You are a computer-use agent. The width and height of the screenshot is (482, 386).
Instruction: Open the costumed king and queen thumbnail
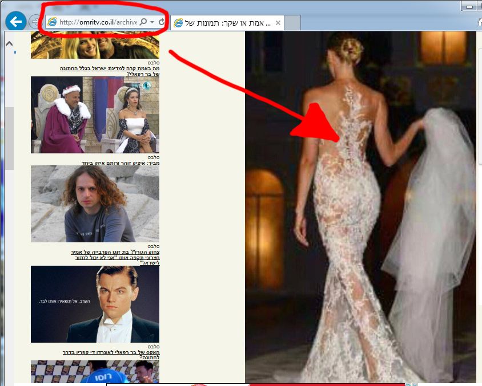95,115
